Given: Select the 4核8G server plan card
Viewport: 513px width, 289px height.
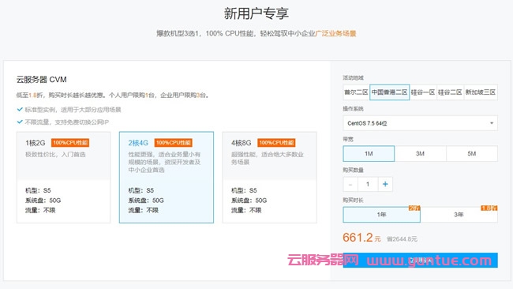Looking at the screenshot, I should click(270, 178).
